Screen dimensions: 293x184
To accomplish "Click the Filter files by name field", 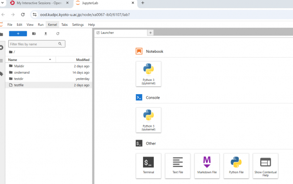I will [x=37, y=44].
